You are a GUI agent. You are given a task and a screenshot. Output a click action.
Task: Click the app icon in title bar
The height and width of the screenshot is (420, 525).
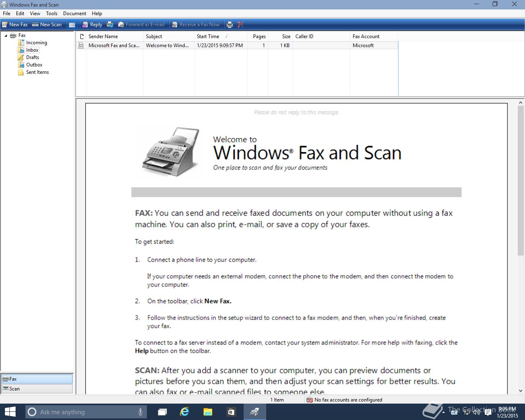(x=4, y=5)
